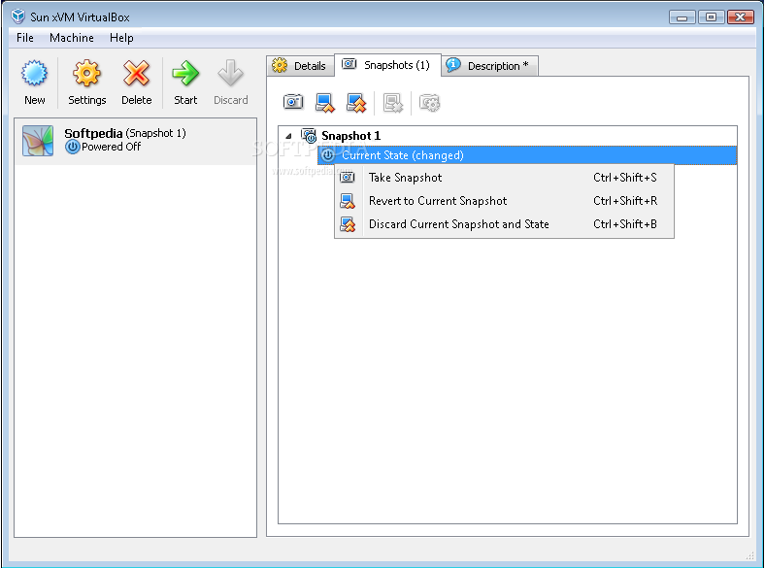Select the Softpedia (Snapshot 1) machine entry
The height and width of the screenshot is (568, 765).
point(135,141)
